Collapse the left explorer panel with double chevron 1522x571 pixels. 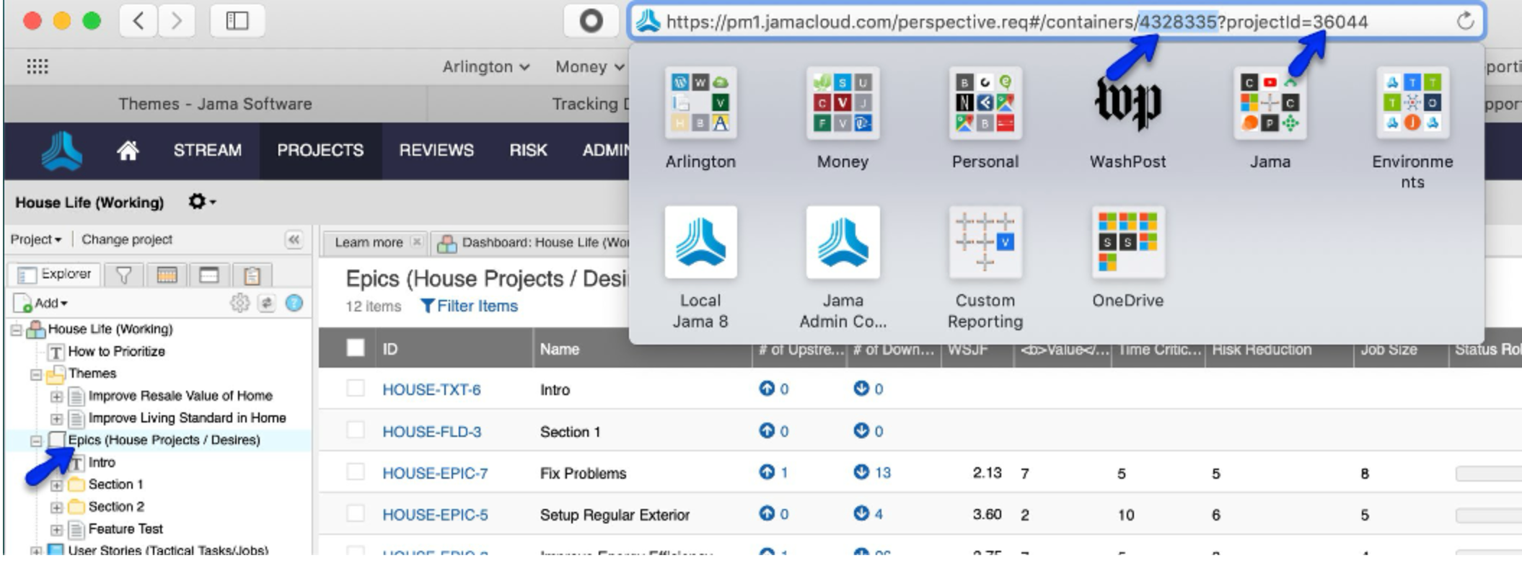[x=294, y=239]
